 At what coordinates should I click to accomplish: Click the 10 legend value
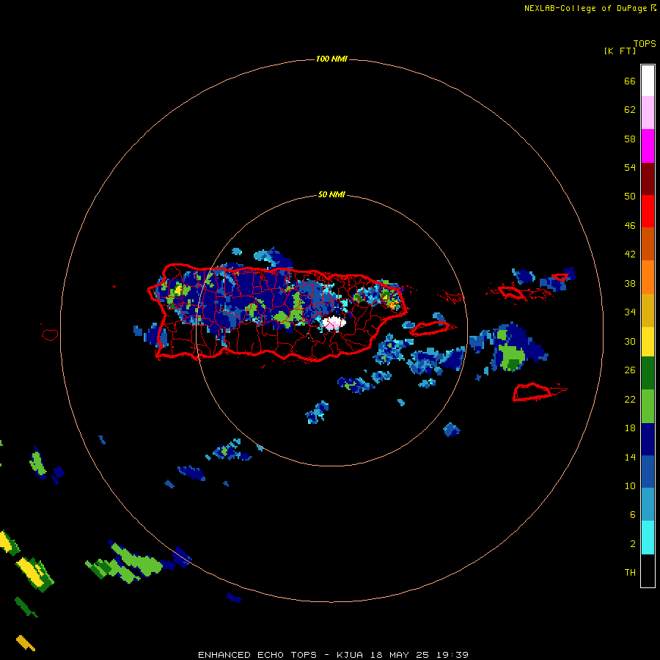point(630,485)
